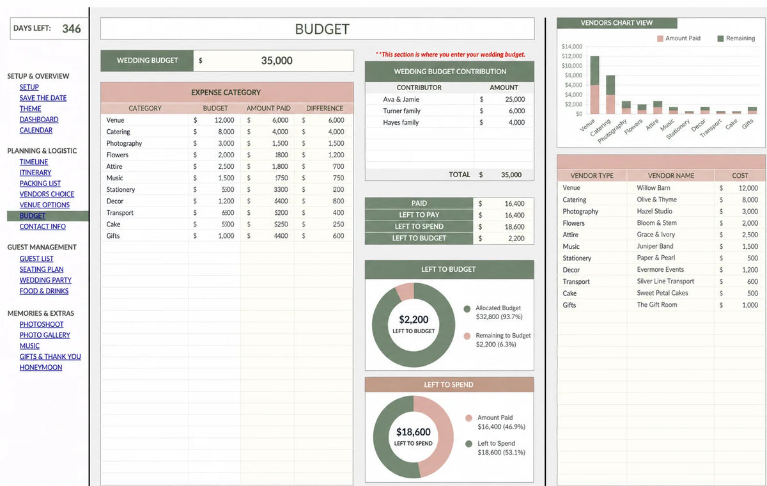Viewport: 767px width, 486px height.
Task: Open the THEME link in sidebar
Action: (30, 109)
